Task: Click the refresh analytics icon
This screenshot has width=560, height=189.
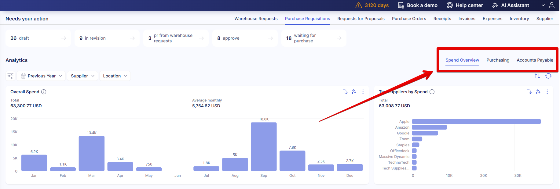Action: tap(548, 76)
